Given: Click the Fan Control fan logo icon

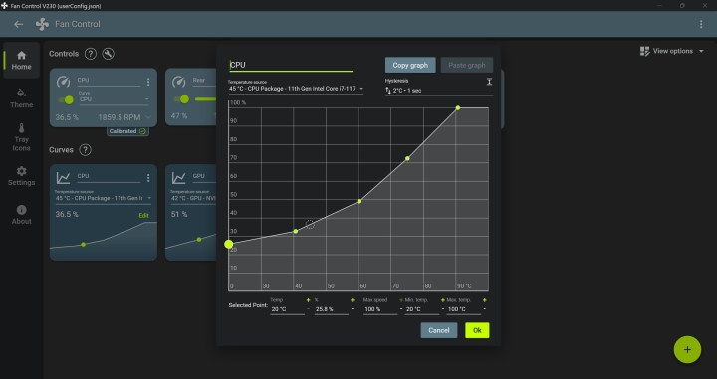Looking at the screenshot, I should (42, 24).
